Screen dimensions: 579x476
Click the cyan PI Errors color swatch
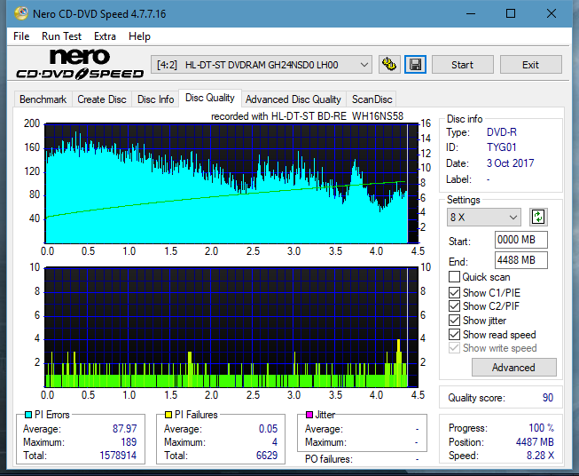tap(28, 415)
